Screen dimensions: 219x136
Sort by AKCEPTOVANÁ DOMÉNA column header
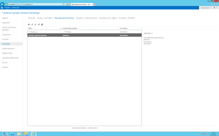coord(90,28)
